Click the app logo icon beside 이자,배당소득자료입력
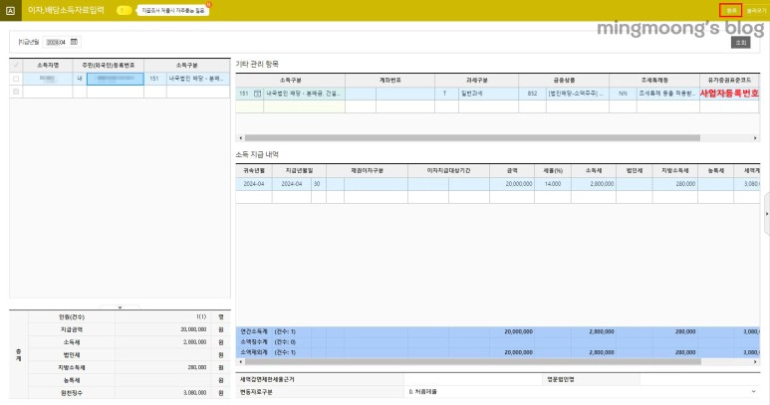The image size is (770, 405). point(10,10)
